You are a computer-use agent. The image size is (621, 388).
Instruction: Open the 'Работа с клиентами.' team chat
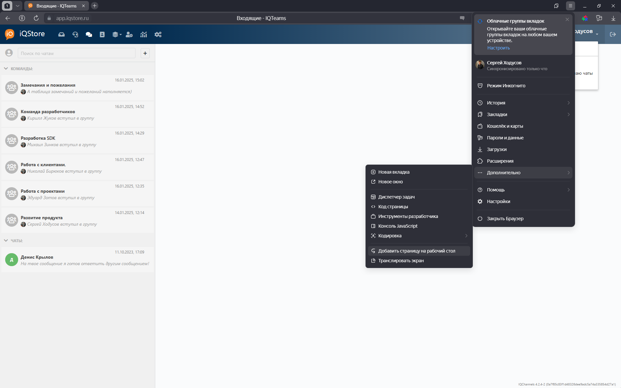coord(78,167)
